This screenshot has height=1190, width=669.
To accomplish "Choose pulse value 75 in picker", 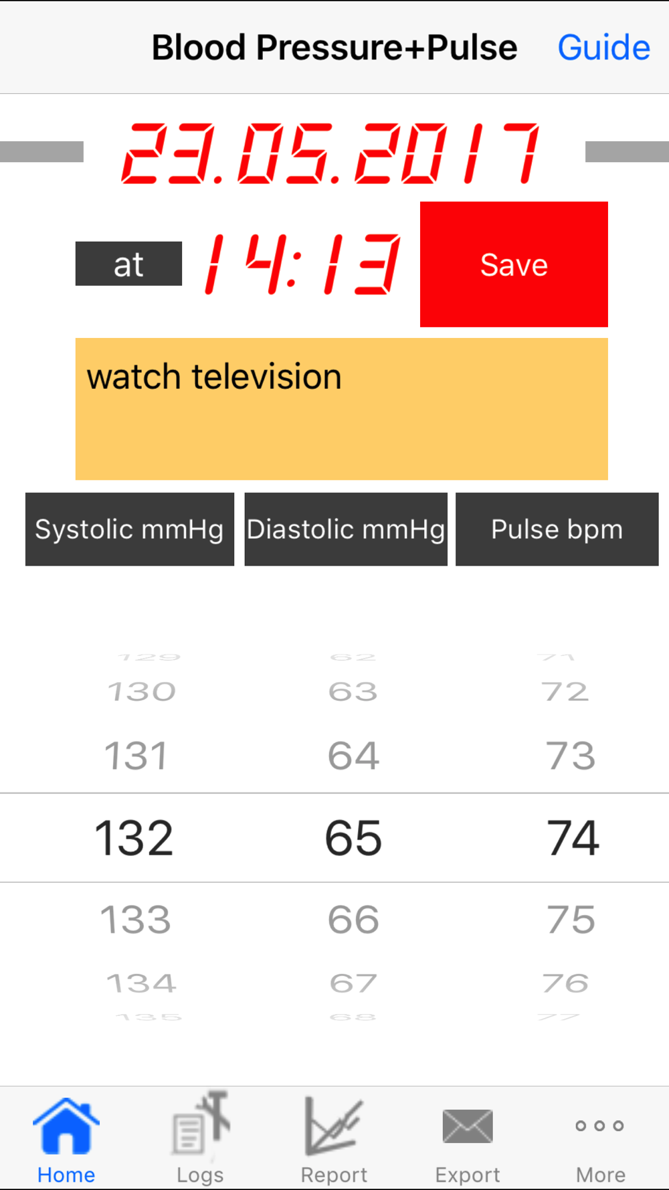I will [571, 920].
